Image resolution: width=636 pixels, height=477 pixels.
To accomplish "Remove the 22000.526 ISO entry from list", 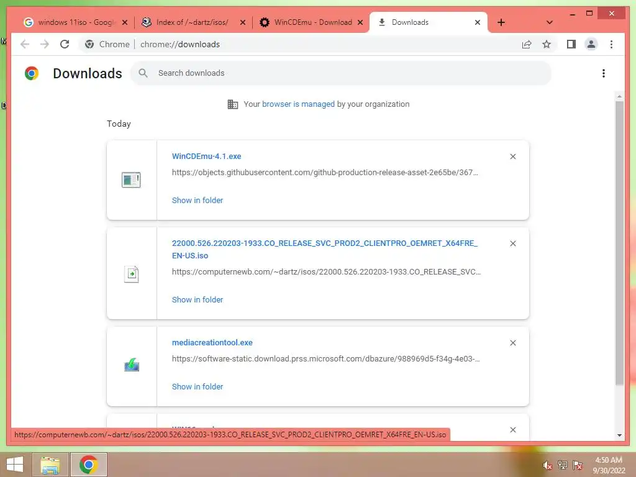I will tap(512, 243).
